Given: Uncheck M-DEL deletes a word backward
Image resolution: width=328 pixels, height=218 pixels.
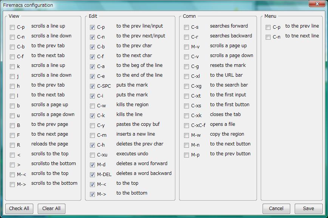Looking at the screenshot, I should (92, 175).
